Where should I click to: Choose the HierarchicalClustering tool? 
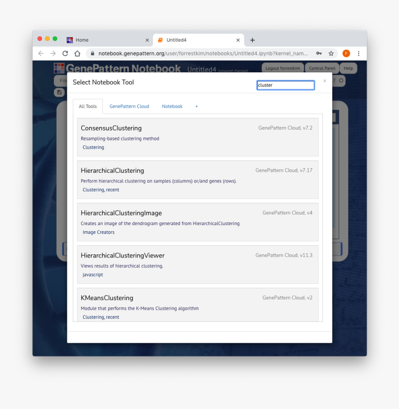click(x=198, y=180)
